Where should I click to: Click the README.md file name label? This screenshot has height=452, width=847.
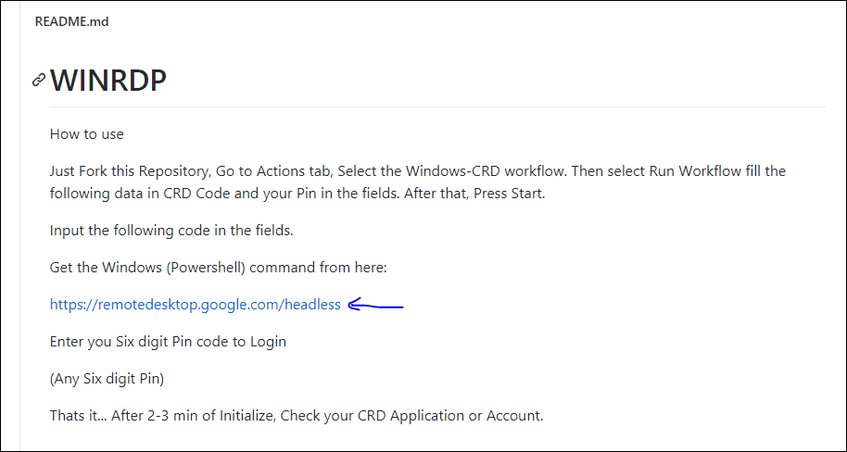coord(71,21)
